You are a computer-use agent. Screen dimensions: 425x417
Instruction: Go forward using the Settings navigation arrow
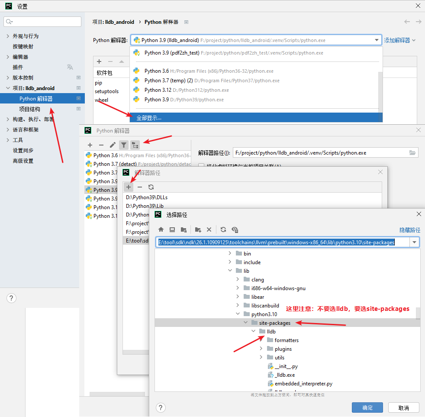coord(419,22)
